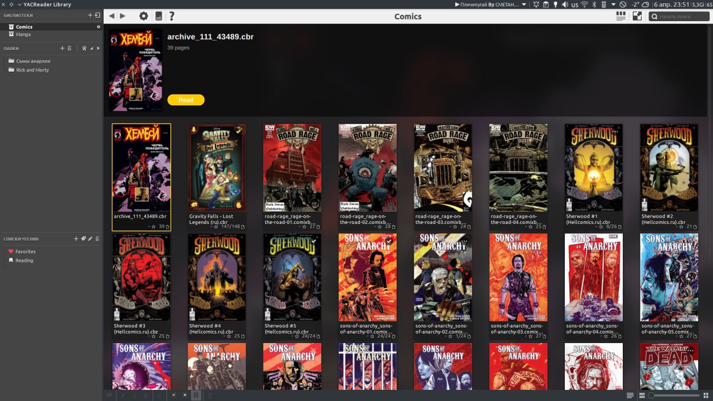The width and height of the screenshot is (713, 401).
Task: Open the clock showing 6 апр. 23:51
Action: 672,4
